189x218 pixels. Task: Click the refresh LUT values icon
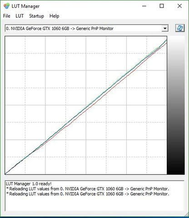[x=180, y=28]
